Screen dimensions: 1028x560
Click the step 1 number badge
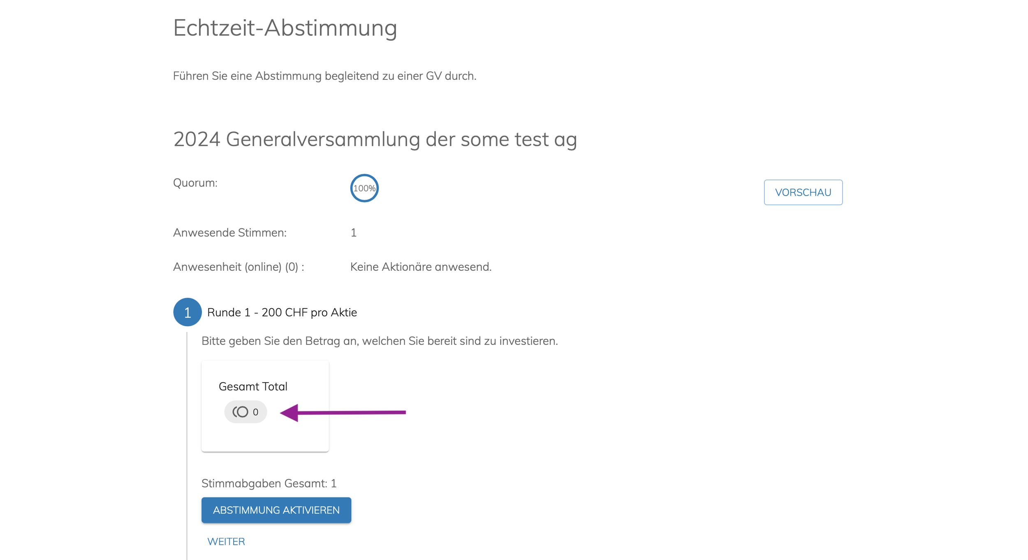tap(187, 312)
